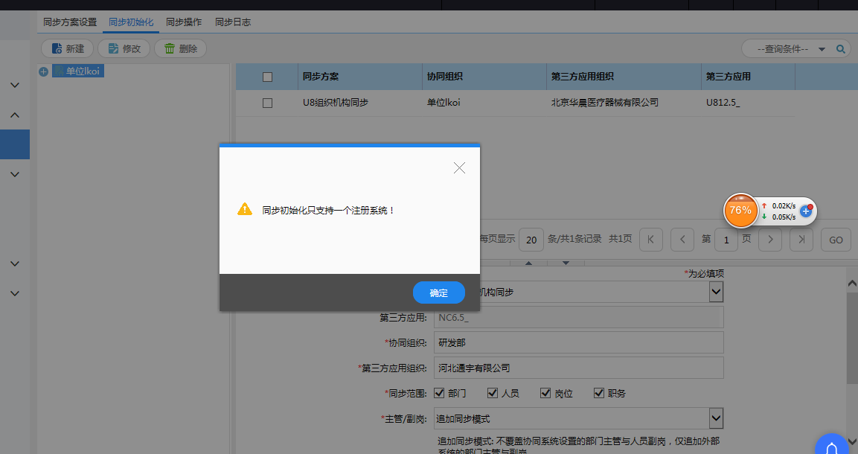Expand the fourth left sidebar chevron
Image resolution: width=858 pixels, height=454 pixels.
pyautogui.click(x=15, y=263)
